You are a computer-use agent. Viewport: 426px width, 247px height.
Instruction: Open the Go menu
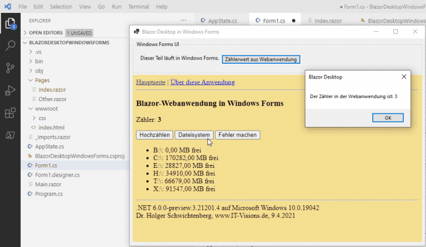pos(102,7)
